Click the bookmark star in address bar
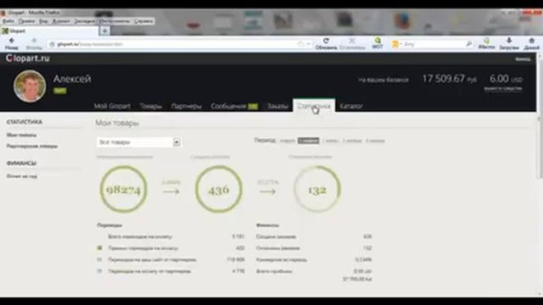The image size is (543, 305). (x=300, y=44)
